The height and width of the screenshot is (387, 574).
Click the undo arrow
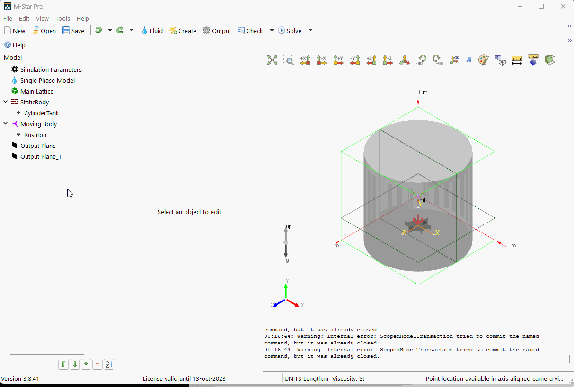click(98, 30)
